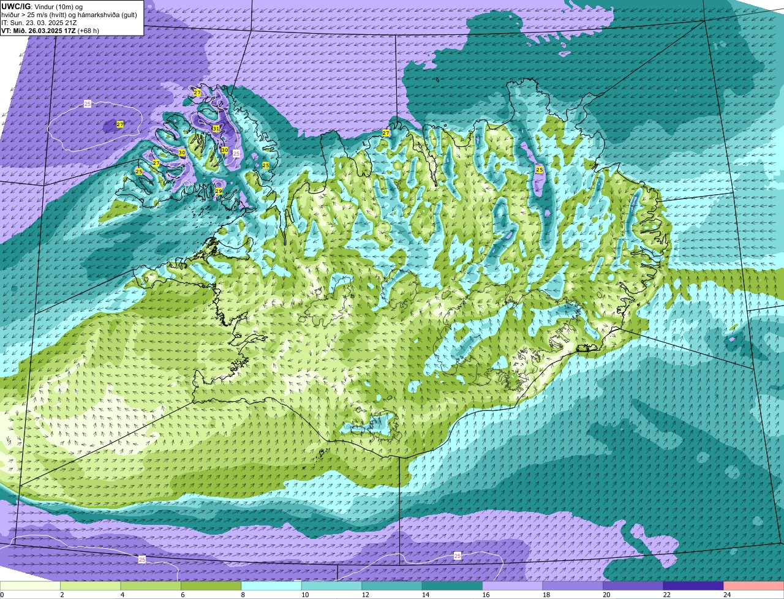
Task: Click the yellow 31 gust label
Action: click(x=216, y=128)
